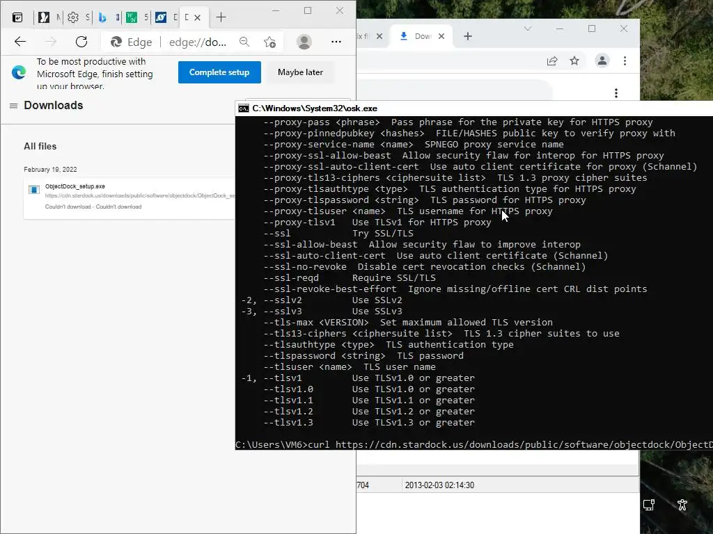Image resolution: width=713 pixels, height=534 pixels.
Task: Click zoom out magnifier in Edge address bar
Action: point(244,42)
